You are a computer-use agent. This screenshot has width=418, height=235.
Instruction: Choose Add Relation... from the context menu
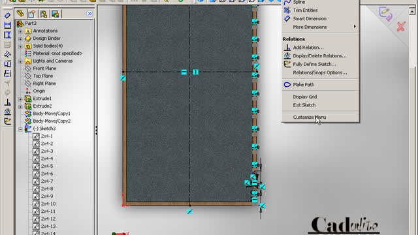tap(321, 48)
